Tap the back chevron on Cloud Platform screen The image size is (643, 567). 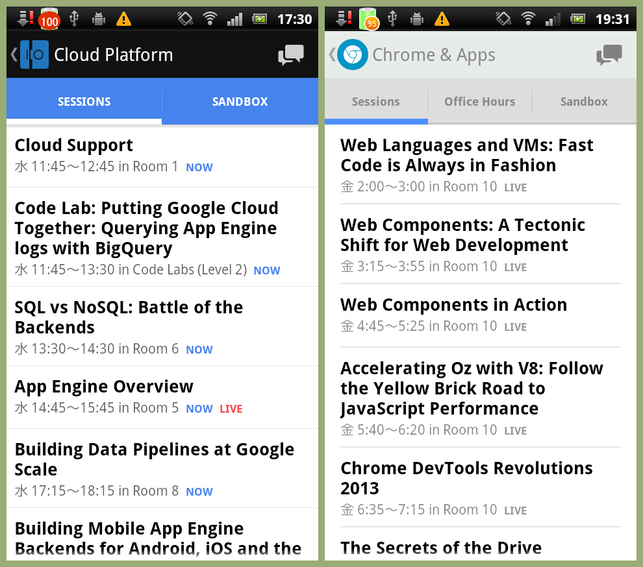coord(14,54)
